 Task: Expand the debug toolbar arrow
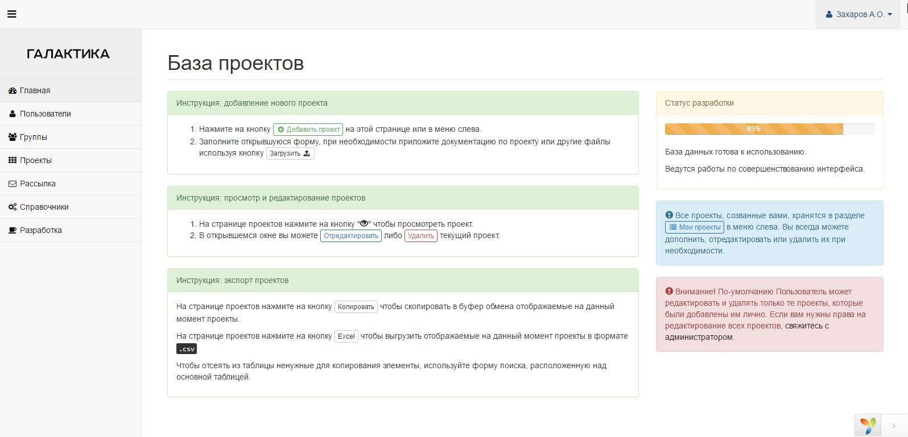point(894,426)
